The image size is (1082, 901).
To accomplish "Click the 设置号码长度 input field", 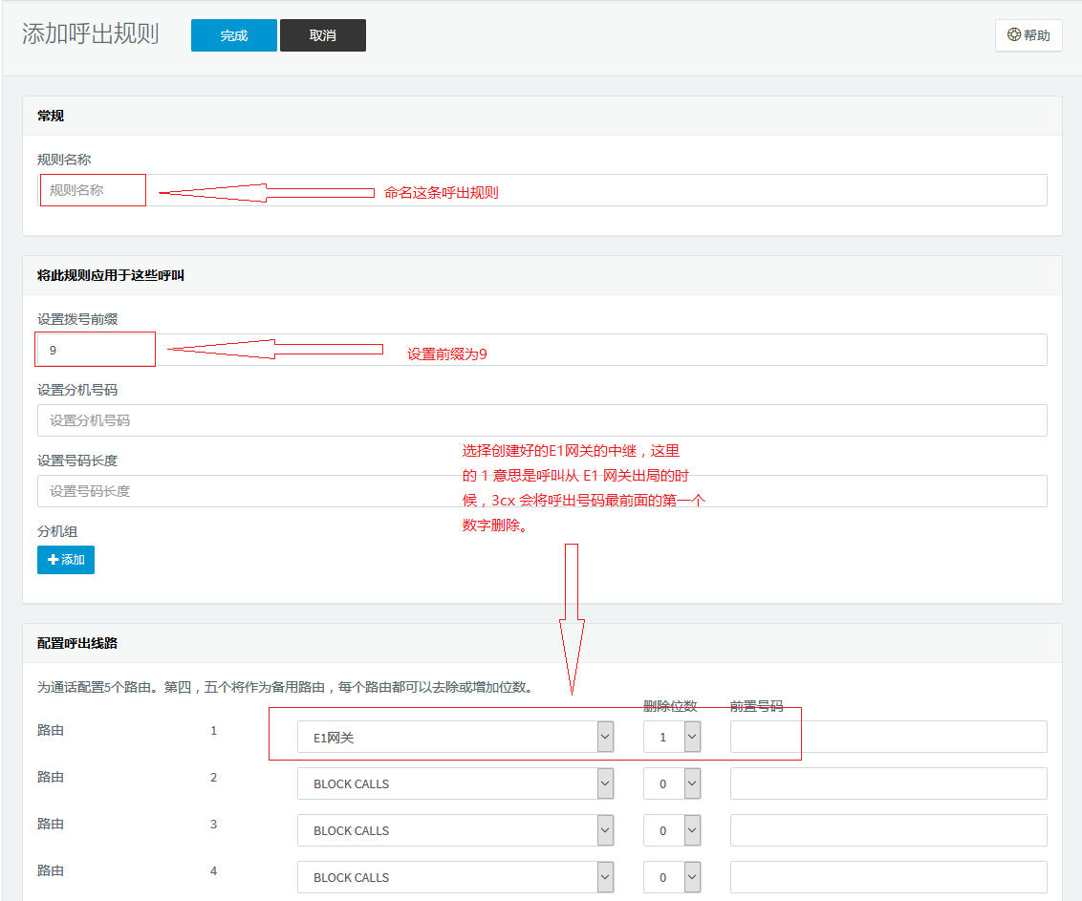I will (542, 491).
